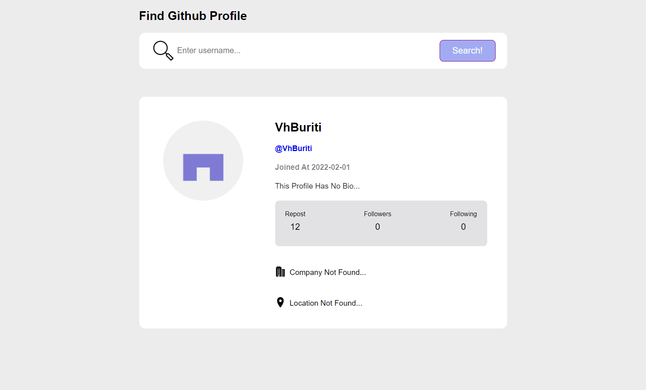
Task: Click the Repost count showing 12
Action: 295,227
